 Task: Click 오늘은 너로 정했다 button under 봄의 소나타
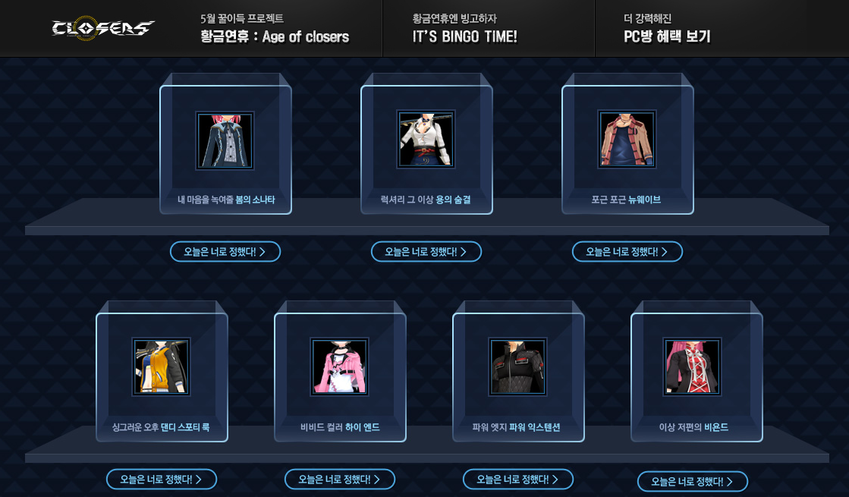225,252
